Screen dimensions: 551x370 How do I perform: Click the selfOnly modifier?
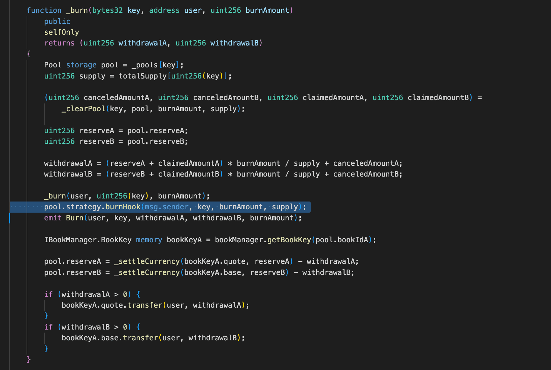(x=62, y=32)
